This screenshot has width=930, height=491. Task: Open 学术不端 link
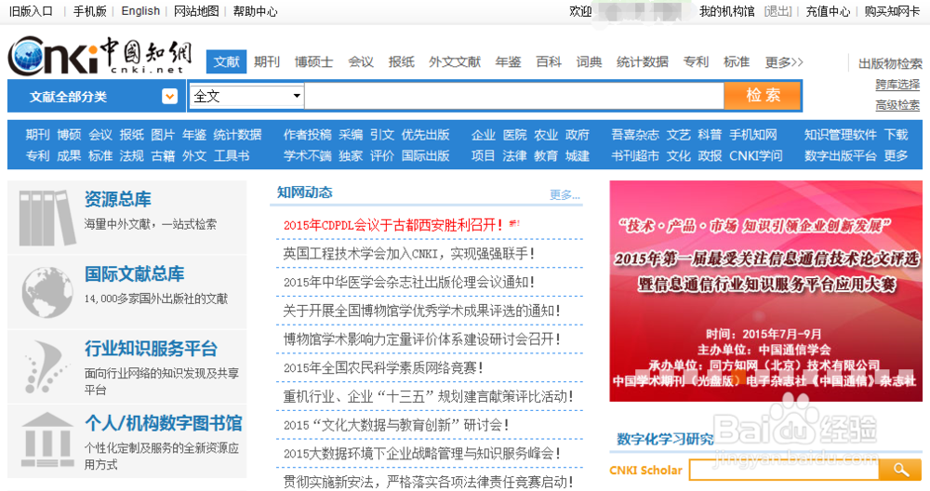307,155
